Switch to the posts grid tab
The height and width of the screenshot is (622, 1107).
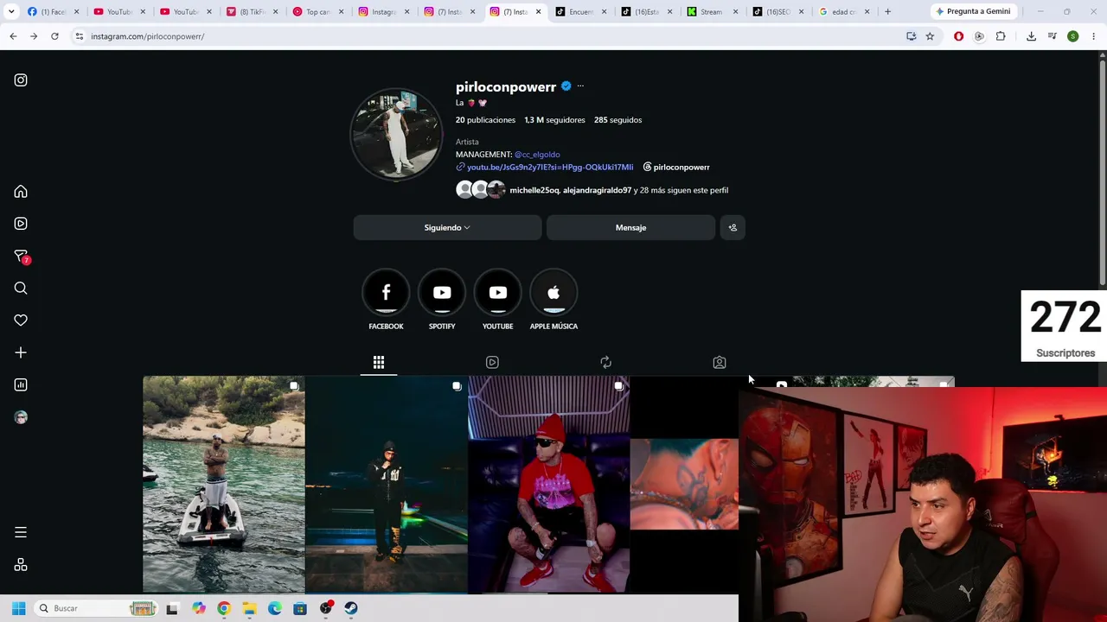[379, 362]
